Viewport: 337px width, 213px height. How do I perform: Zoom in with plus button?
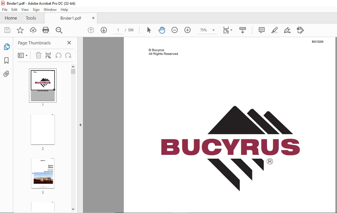pyautogui.click(x=188, y=30)
